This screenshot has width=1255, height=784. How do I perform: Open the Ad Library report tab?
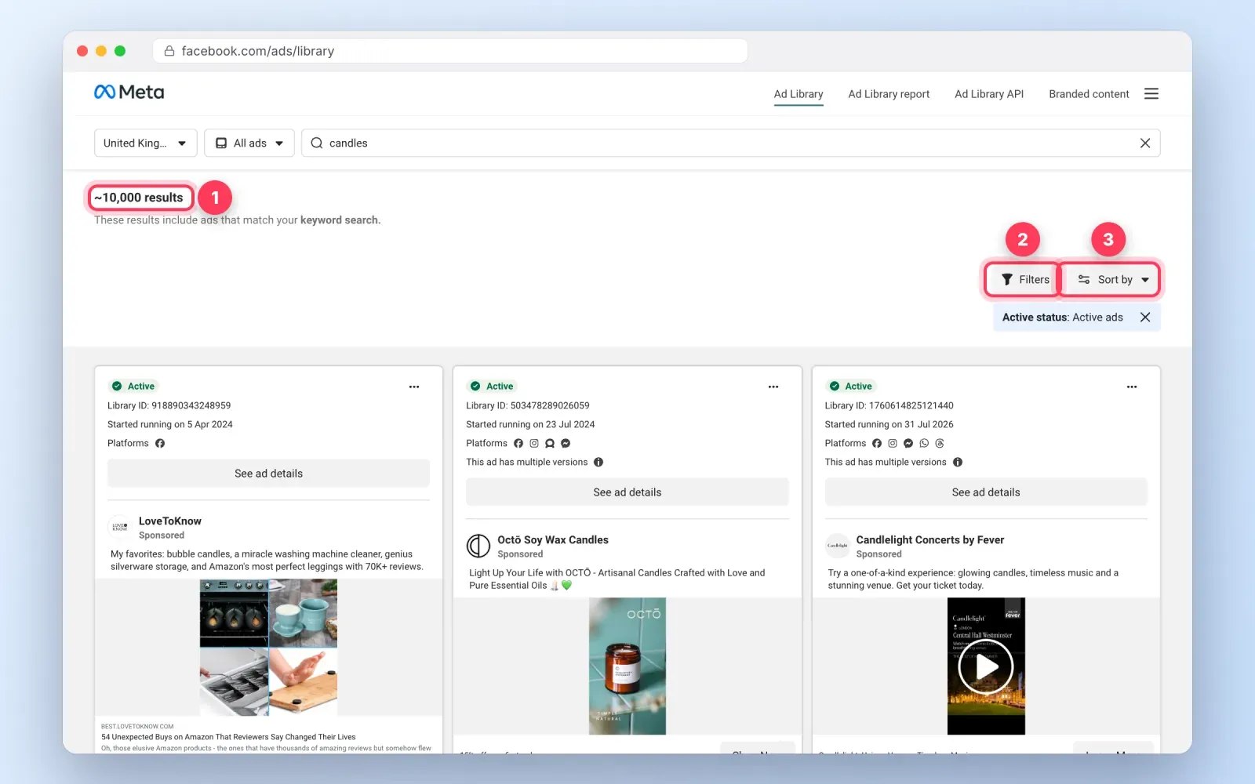click(889, 94)
